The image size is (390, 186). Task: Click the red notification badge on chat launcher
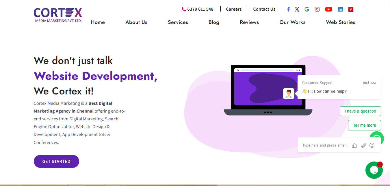coord(380,164)
